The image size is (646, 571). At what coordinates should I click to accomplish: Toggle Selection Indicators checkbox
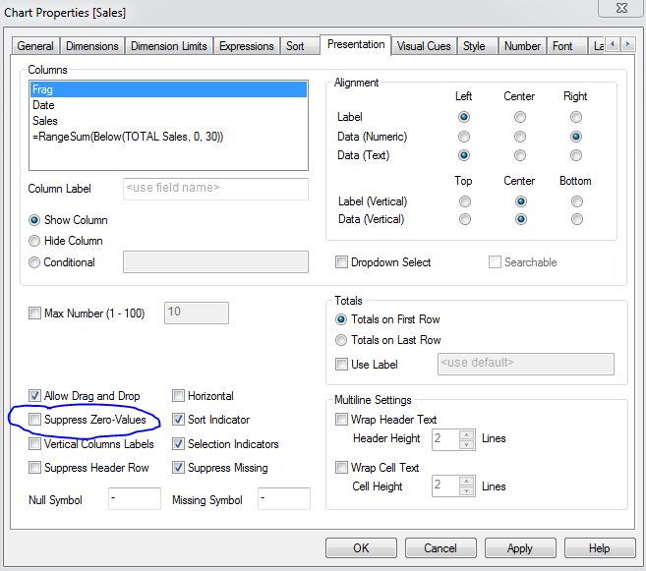[x=178, y=444]
